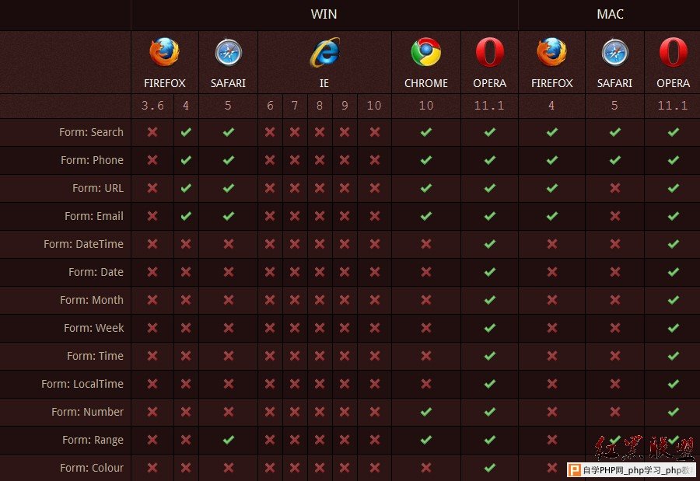This screenshot has height=481, width=700.
Task: Click the WIN platform header
Action: click(x=324, y=14)
